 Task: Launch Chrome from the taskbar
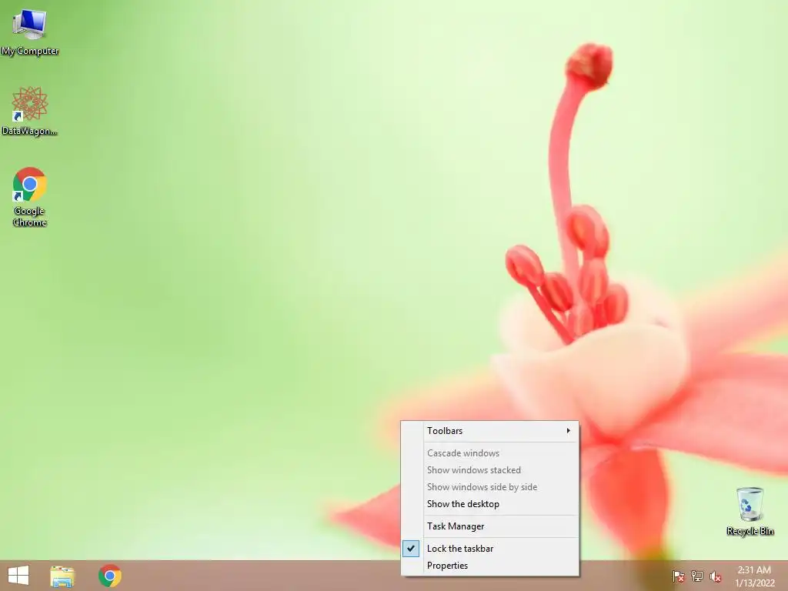coord(109,576)
